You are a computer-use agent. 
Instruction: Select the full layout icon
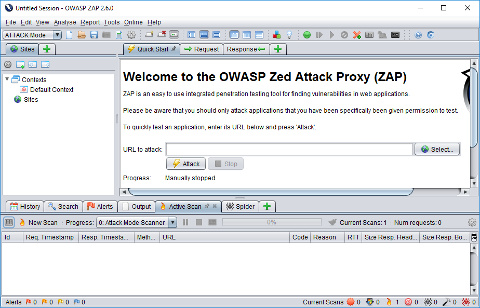click(x=217, y=35)
